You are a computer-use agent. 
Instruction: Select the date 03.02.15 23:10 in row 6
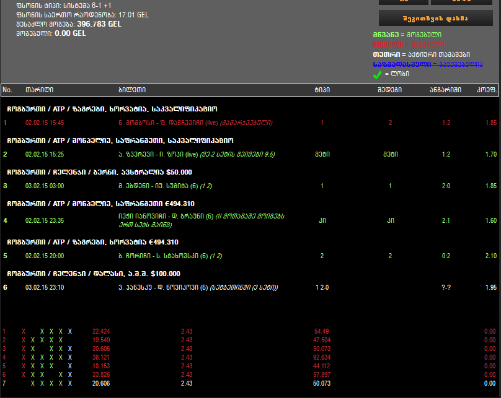pyautogui.click(x=45, y=287)
